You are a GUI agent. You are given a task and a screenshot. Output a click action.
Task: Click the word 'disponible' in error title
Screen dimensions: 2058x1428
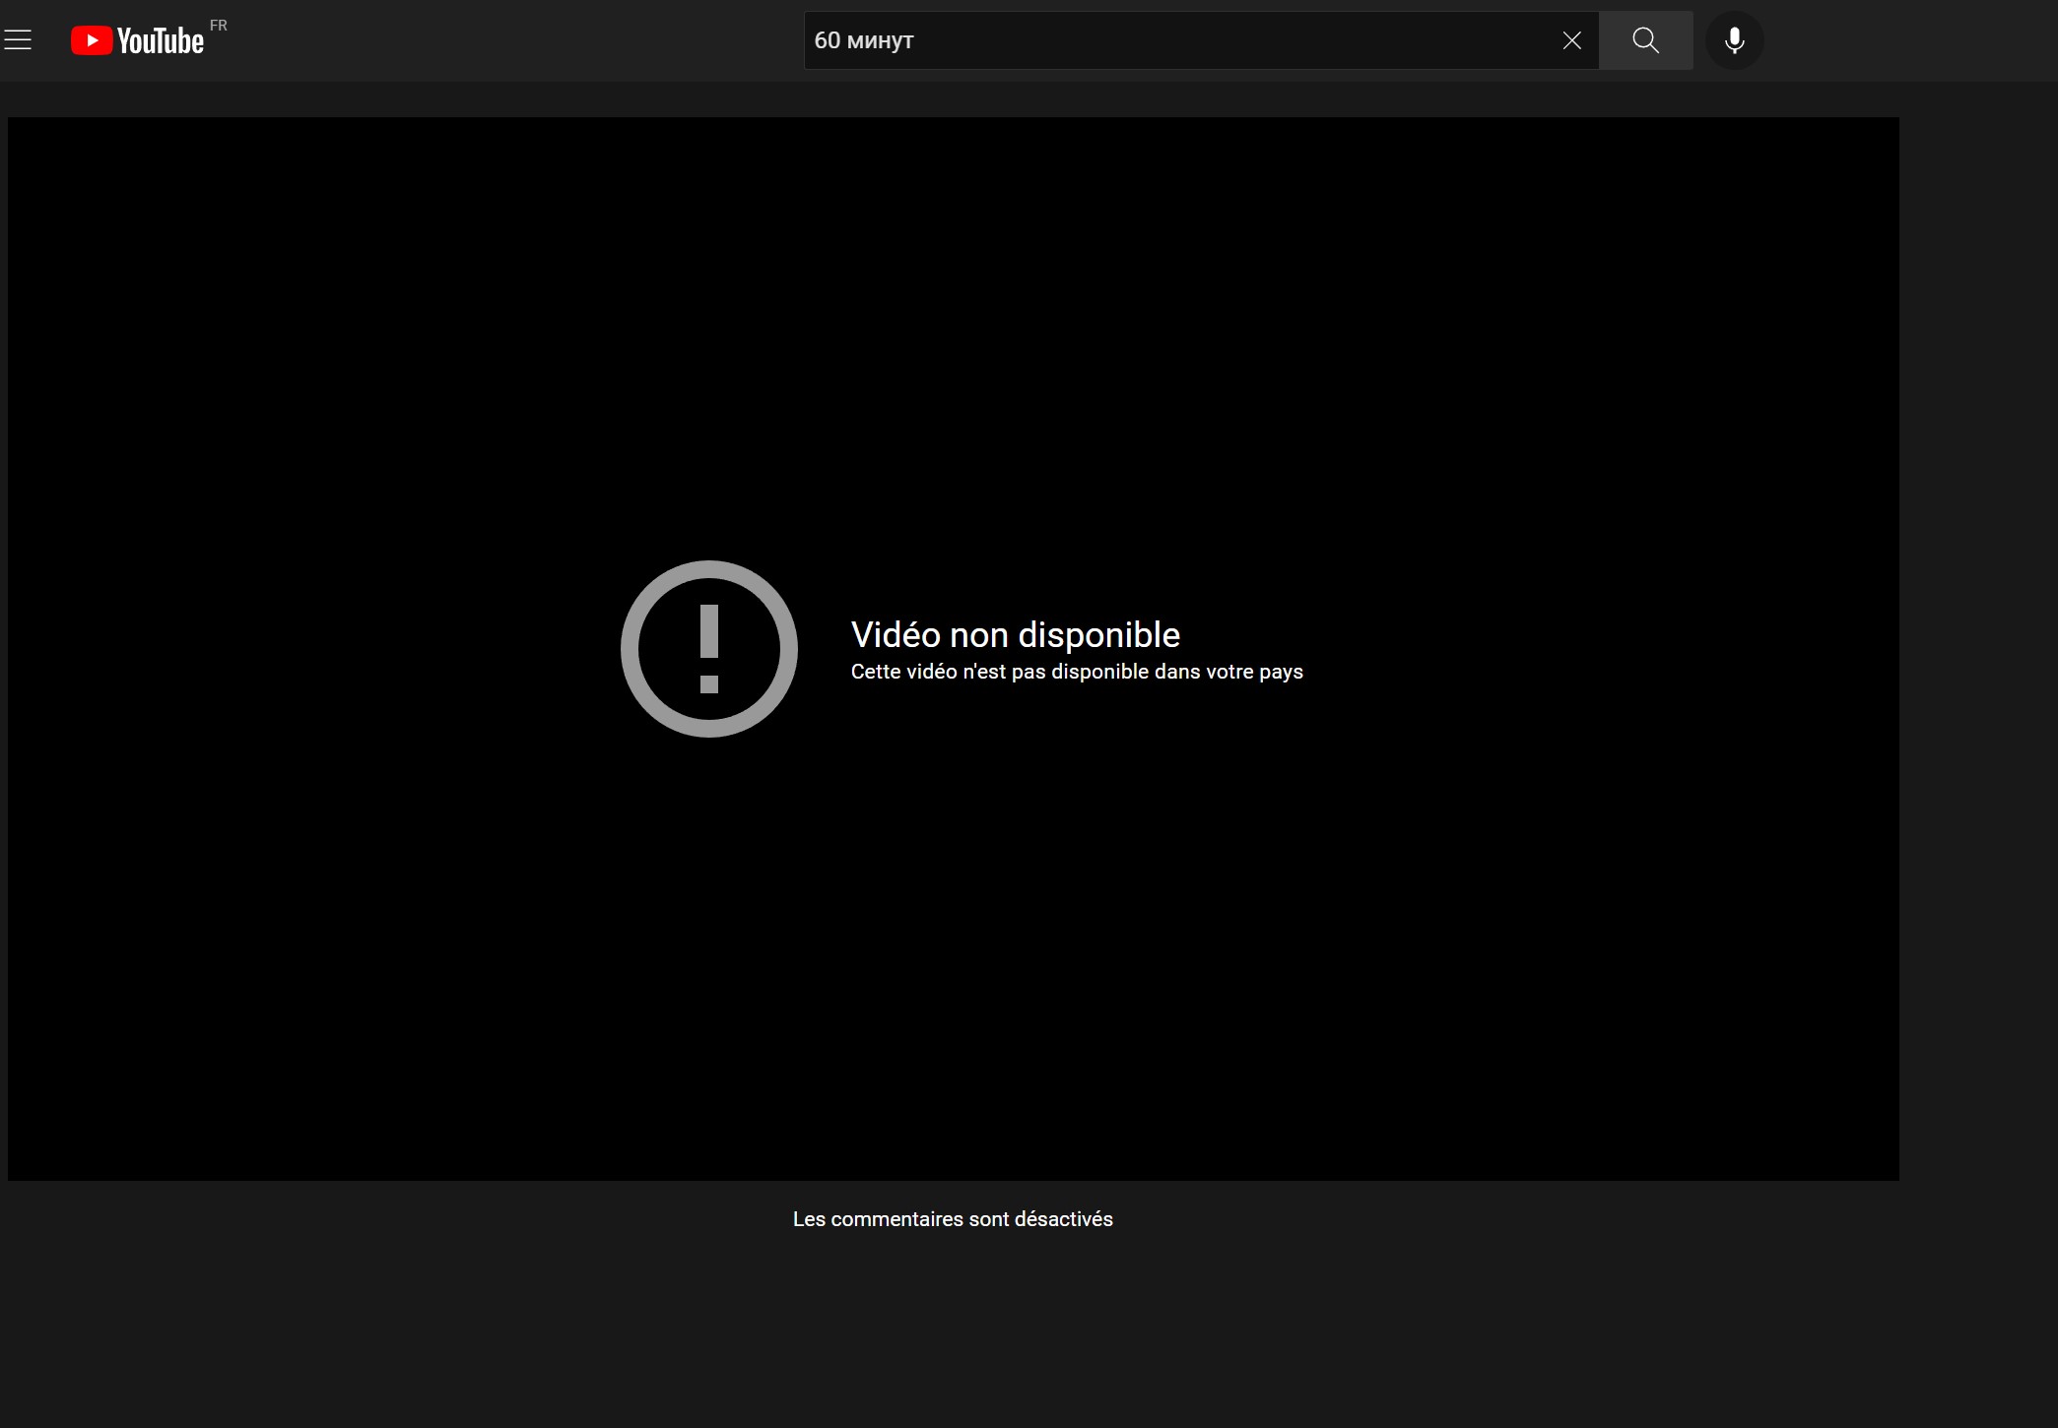(1098, 635)
